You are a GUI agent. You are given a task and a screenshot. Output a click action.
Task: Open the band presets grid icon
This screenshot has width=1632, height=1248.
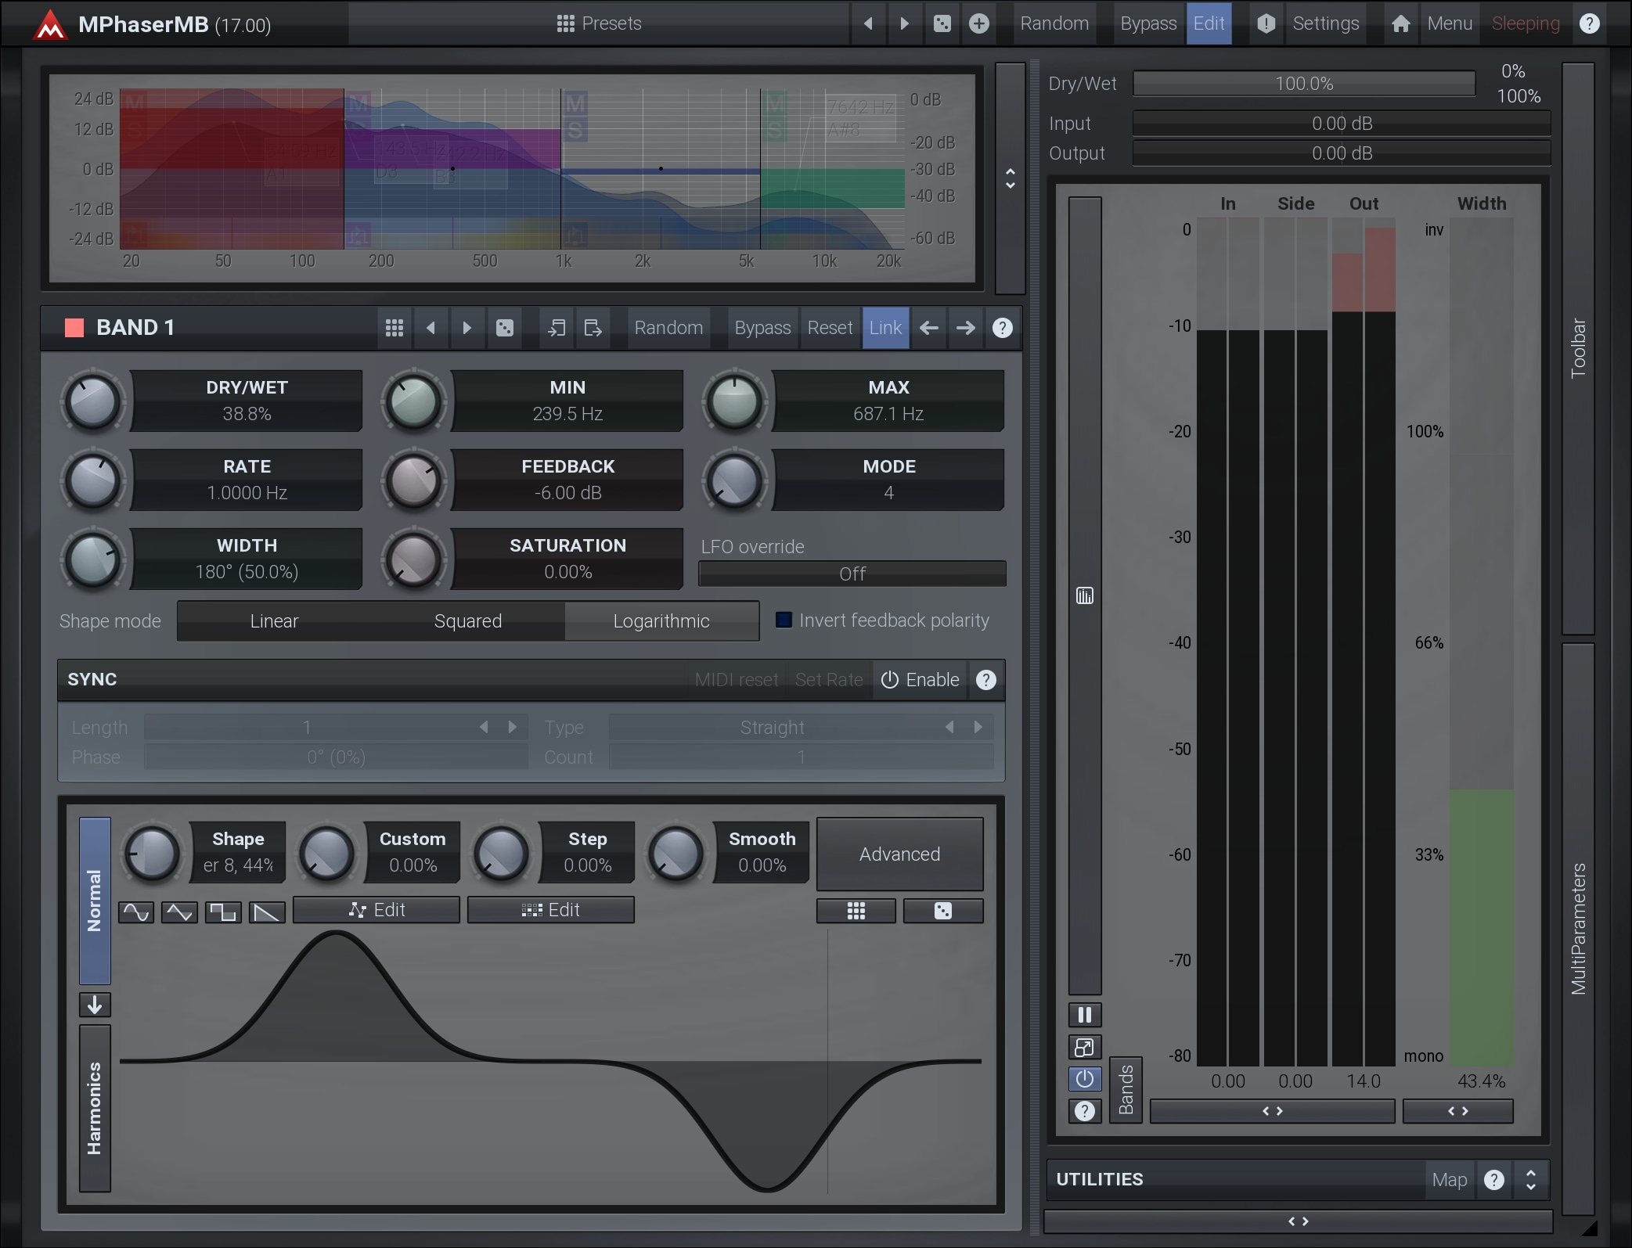click(x=394, y=328)
